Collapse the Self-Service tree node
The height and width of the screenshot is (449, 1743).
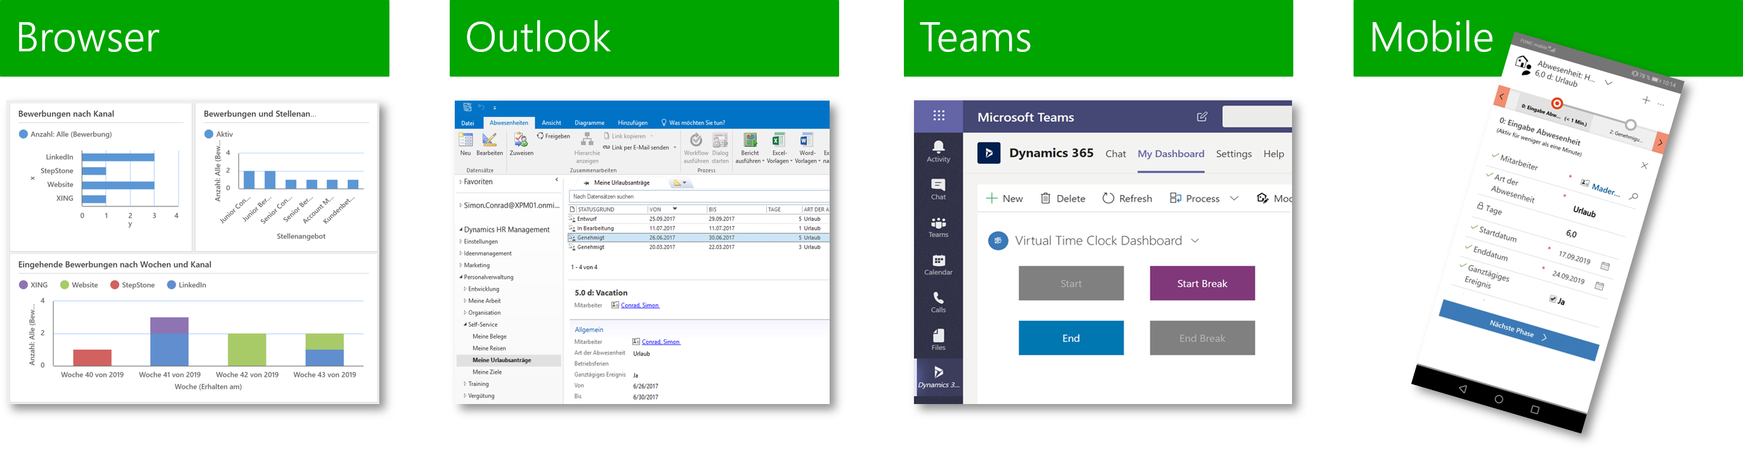coord(465,325)
